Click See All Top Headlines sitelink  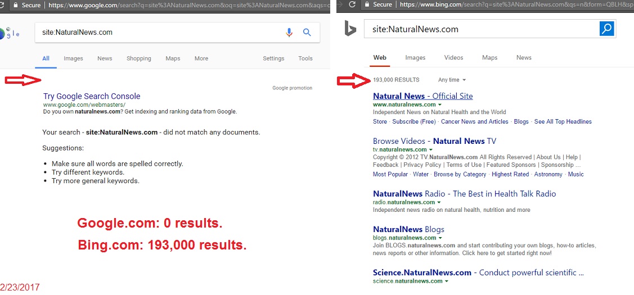(x=563, y=121)
